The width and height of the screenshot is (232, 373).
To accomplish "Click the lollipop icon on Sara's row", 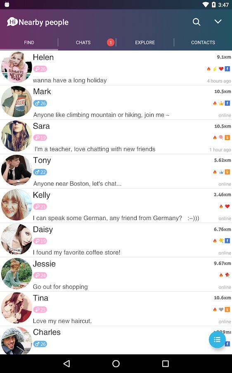I will (x=221, y=137).
